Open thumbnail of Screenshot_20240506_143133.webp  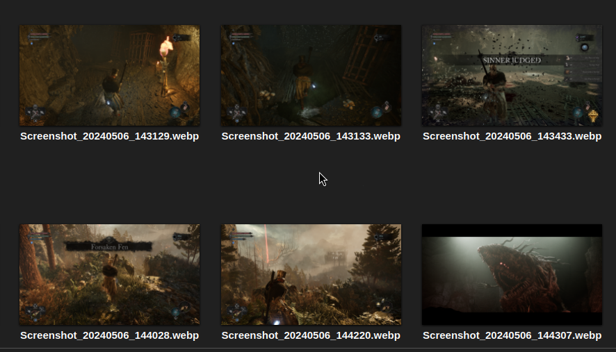tap(311, 76)
